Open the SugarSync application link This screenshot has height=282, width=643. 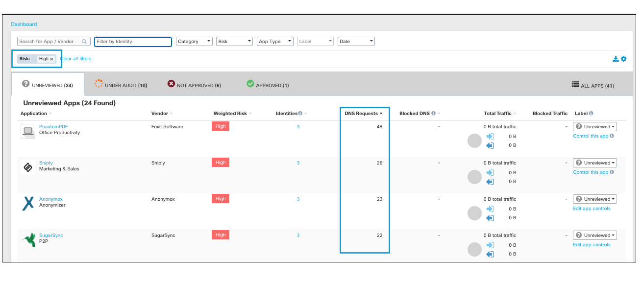click(x=51, y=235)
